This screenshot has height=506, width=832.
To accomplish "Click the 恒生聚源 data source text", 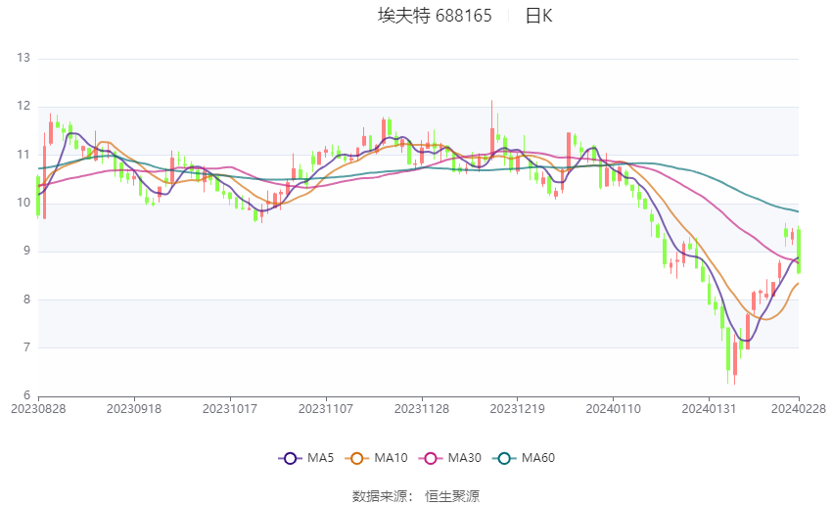I will [x=452, y=496].
